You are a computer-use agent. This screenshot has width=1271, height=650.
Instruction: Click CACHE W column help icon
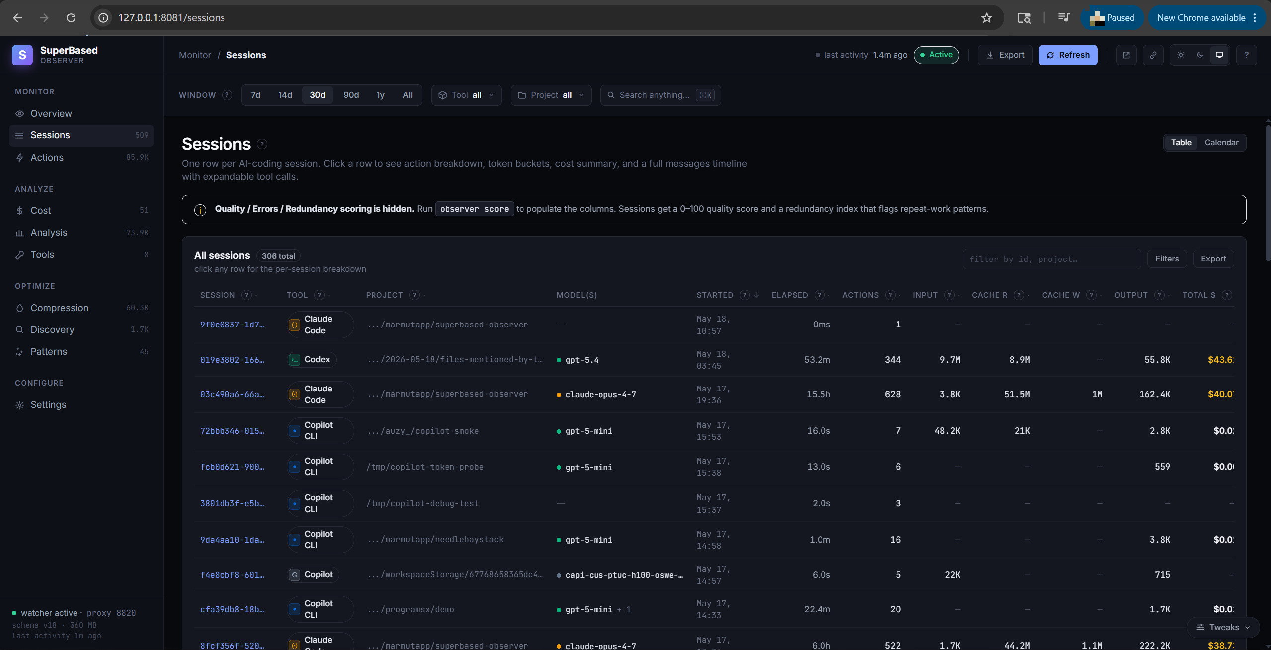[1091, 295]
